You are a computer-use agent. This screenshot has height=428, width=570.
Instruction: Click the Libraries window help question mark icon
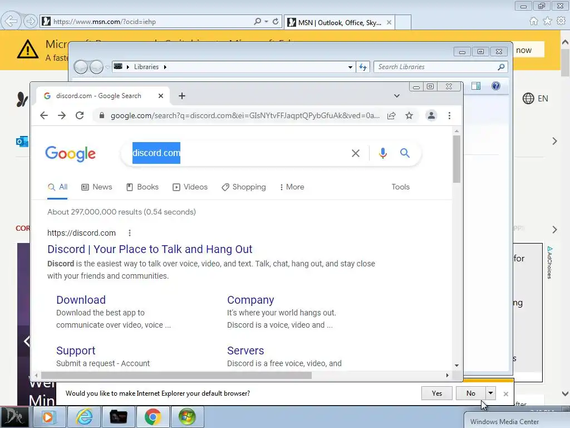point(495,86)
